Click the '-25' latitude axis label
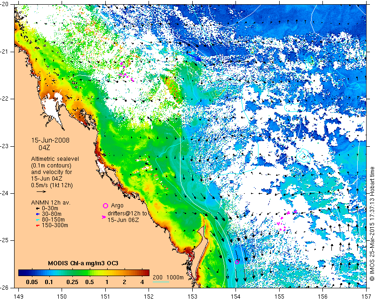The width and height of the screenshot is (376, 301). 4,240
